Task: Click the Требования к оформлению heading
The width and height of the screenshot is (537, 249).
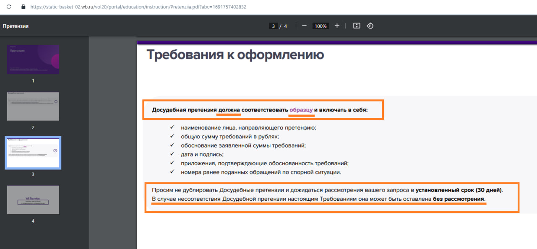Action: pos(235,54)
